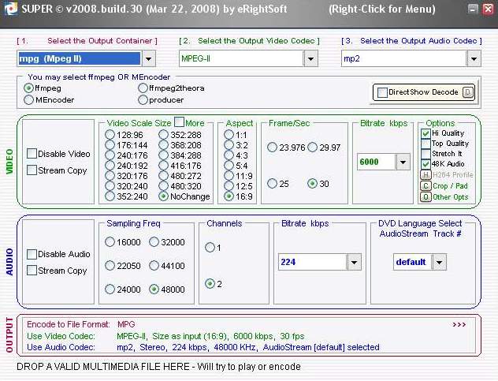This screenshot has width=498, height=381.
Task: Select 25 frames per second
Action: [x=272, y=184]
